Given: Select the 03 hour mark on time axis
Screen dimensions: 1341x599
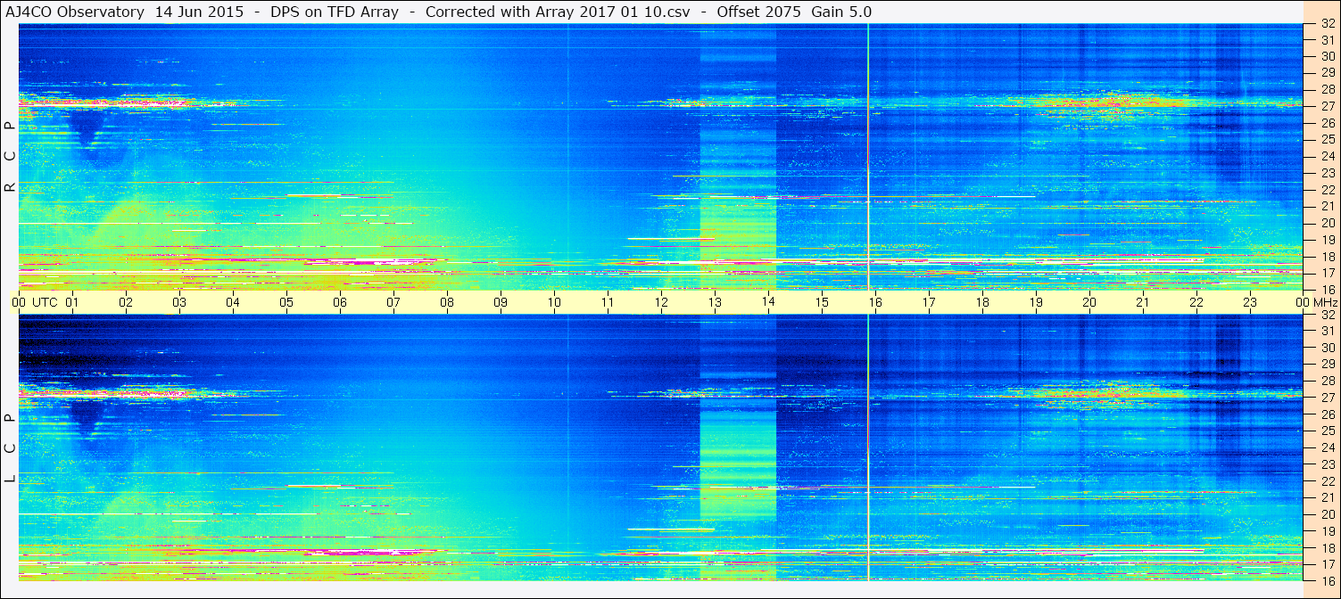Looking at the screenshot, I should pyautogui.click(x=179, y=302).
